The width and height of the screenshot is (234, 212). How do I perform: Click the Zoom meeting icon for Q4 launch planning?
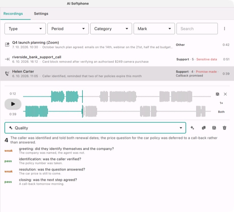pos(7,45)
